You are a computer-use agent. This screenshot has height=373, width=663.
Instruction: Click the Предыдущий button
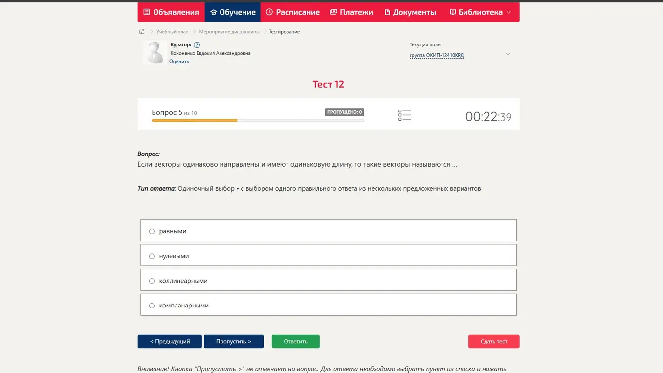170,341
